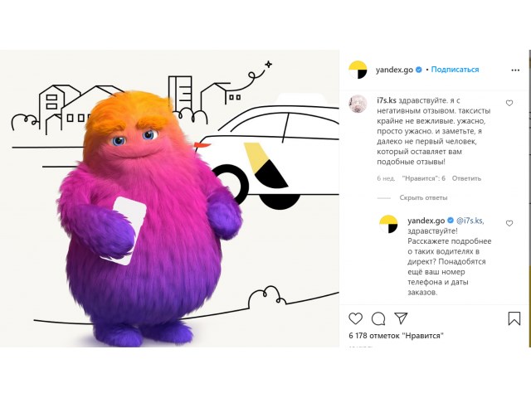Click yandex.go avatar in reply

click(x=388, y=224)
